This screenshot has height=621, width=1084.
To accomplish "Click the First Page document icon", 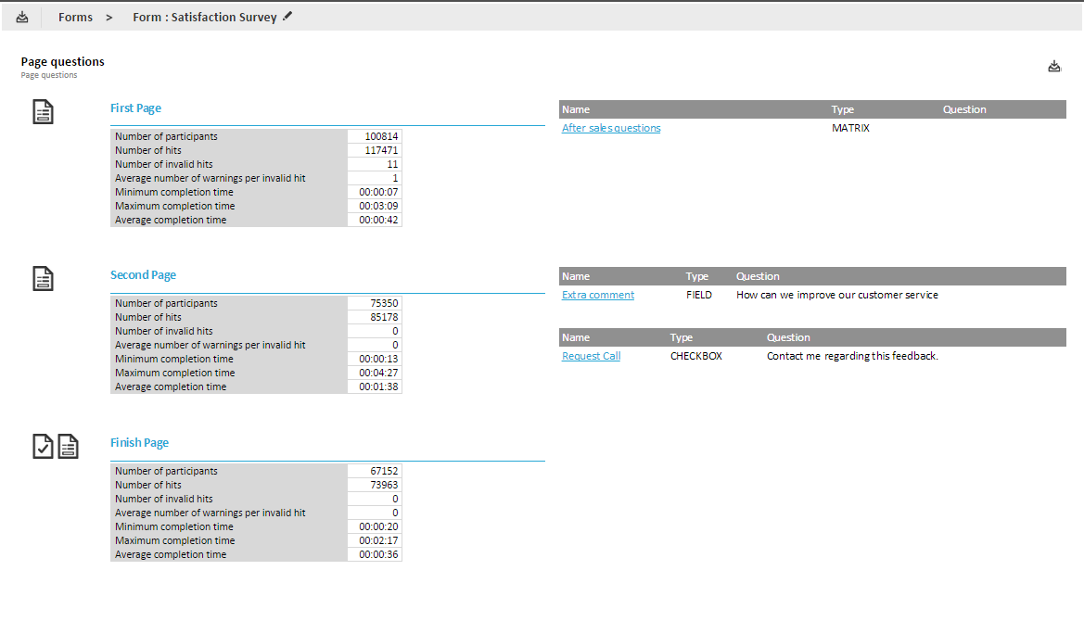I will pos(44,112).
